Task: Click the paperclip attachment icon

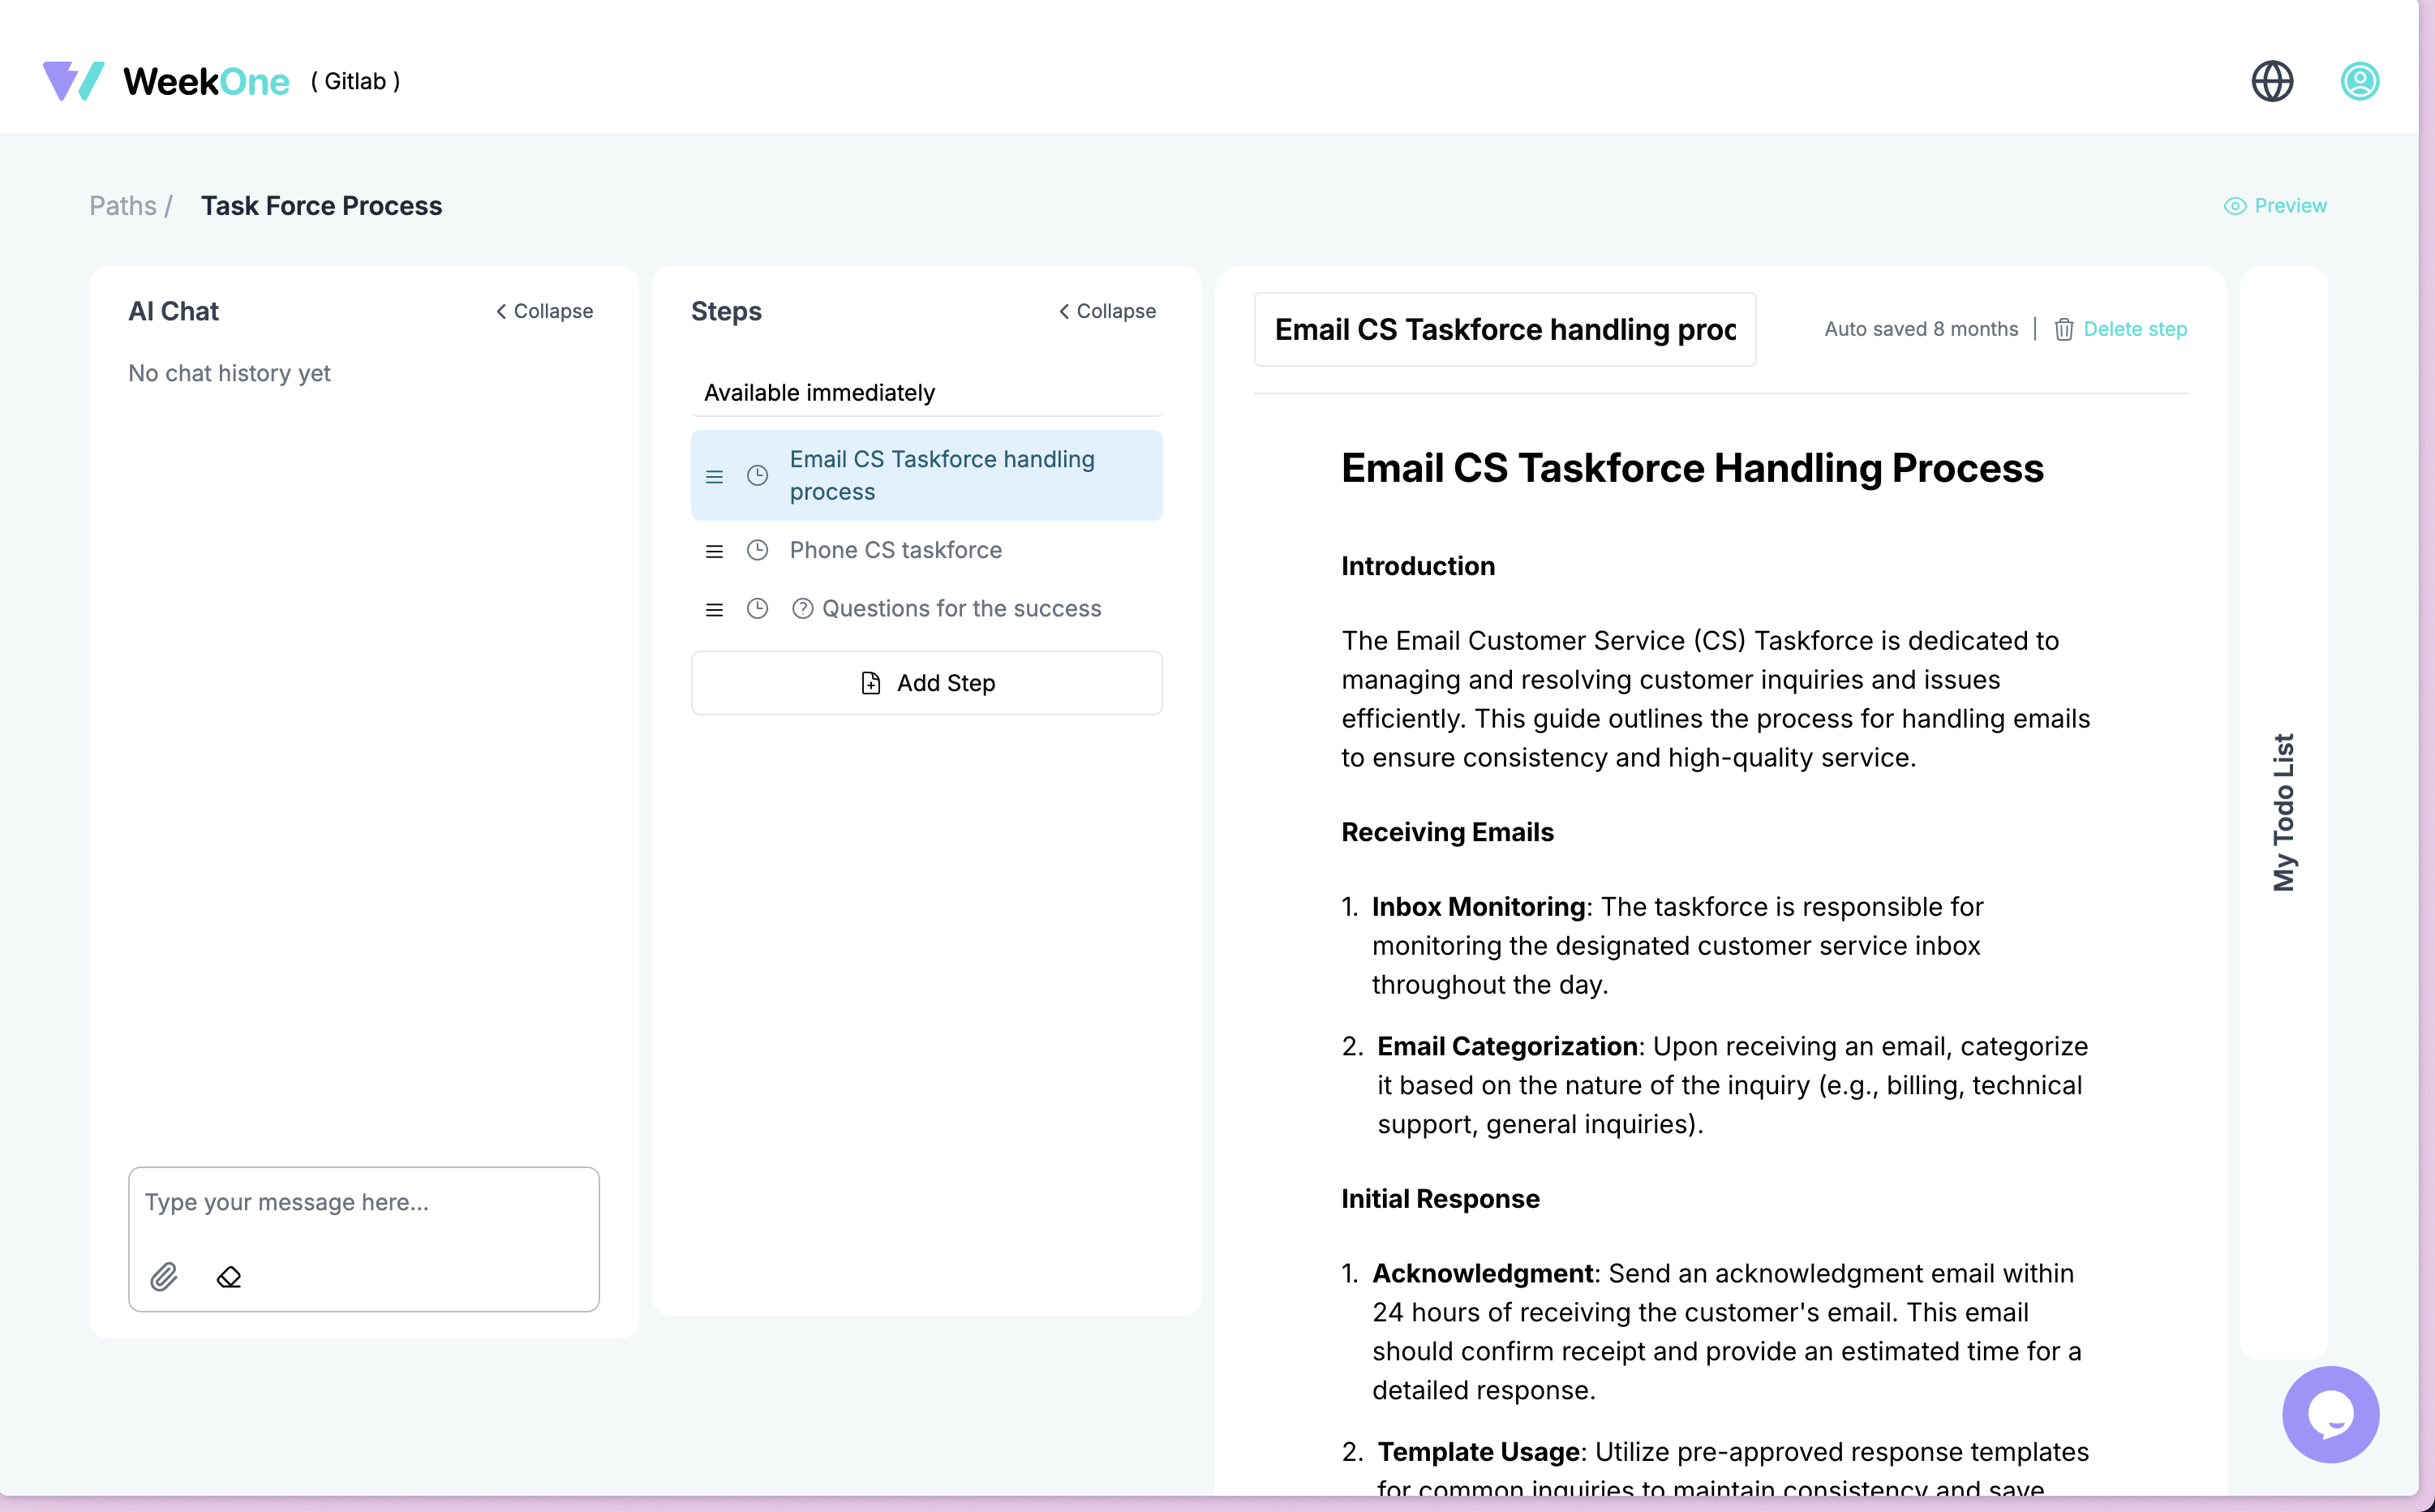Action: point(164,1276)
